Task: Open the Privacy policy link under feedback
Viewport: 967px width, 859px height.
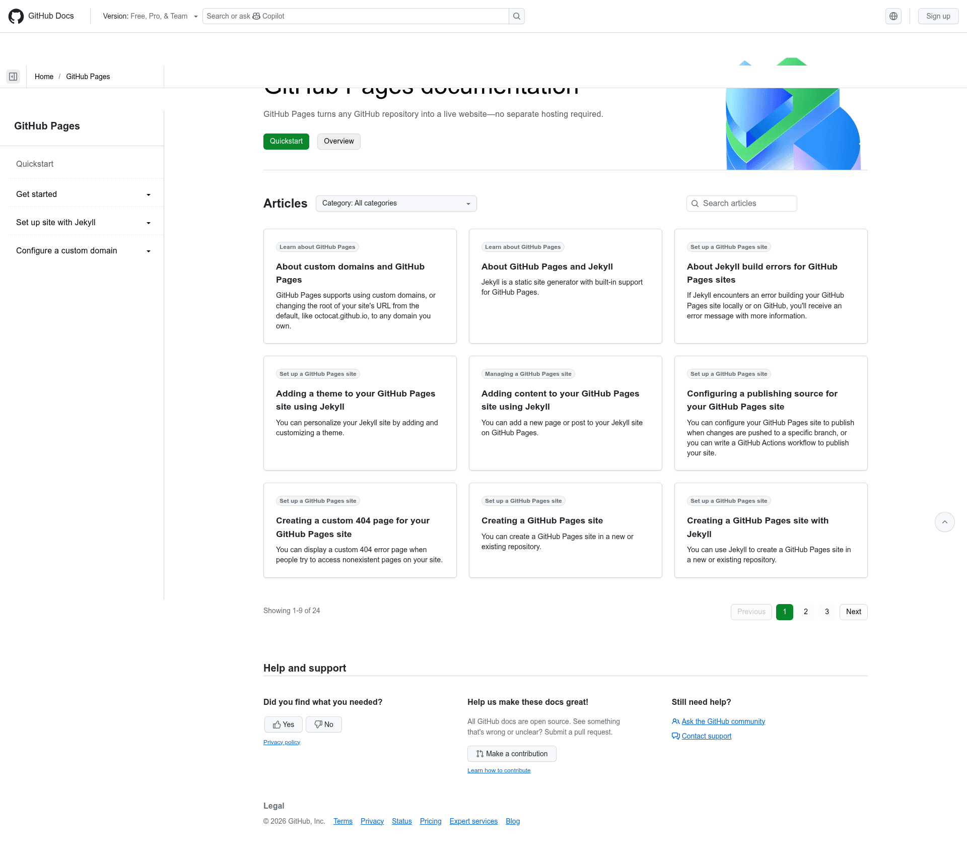Action: [x=282, y=742]
